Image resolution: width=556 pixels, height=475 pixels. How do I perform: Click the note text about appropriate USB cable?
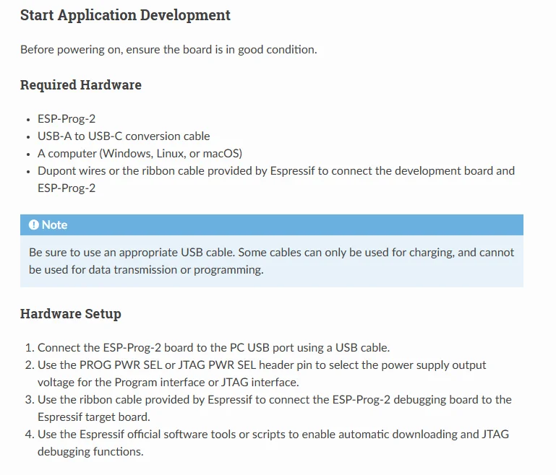[x=271, y=261]
